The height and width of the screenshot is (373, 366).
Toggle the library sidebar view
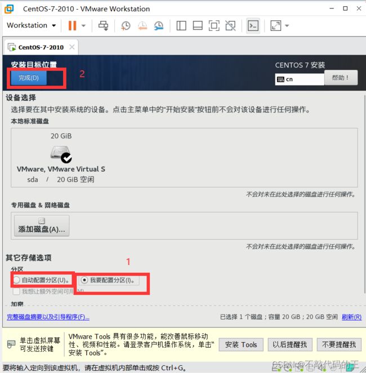click(x=181, y=25)
